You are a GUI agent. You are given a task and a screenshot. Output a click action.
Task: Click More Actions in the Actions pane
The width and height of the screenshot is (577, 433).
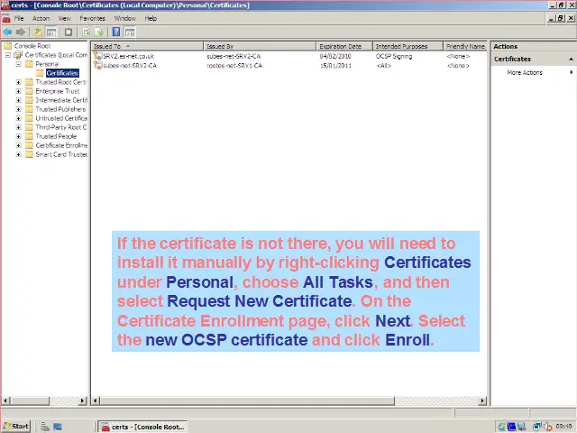pos(525,72)
